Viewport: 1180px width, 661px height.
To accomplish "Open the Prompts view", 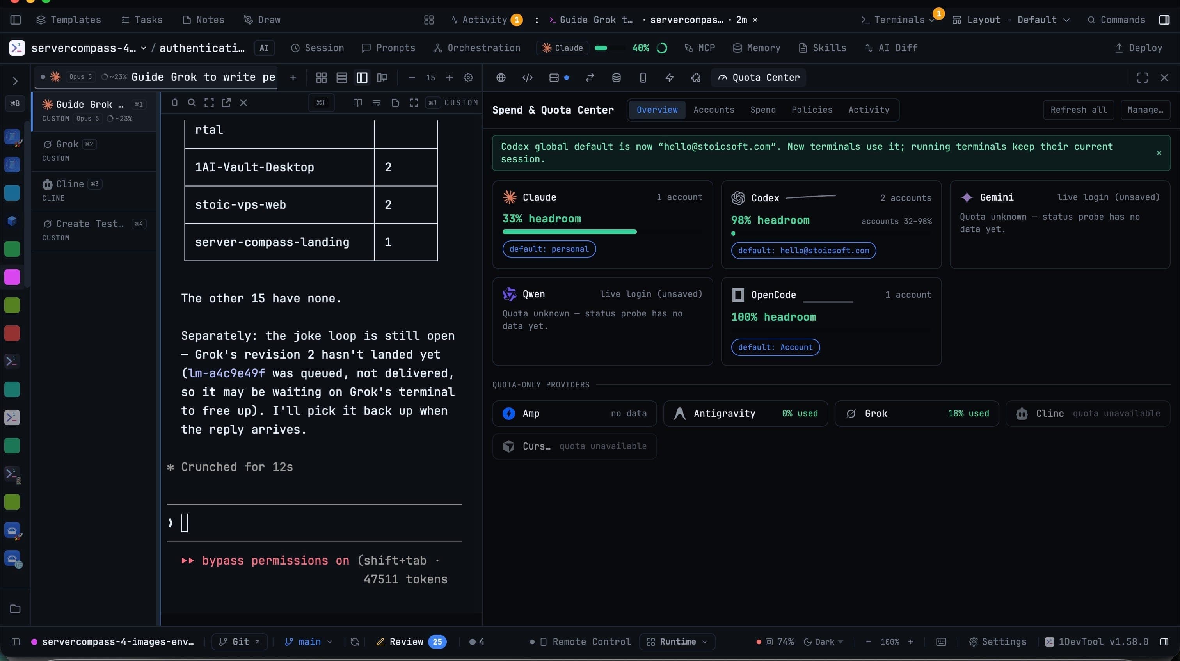I will click(388, 48).
